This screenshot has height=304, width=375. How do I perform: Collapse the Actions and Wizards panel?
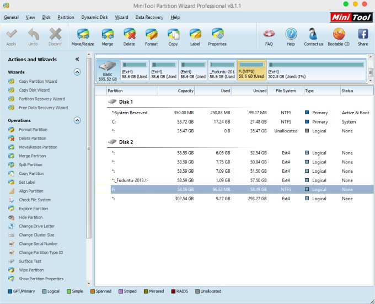(x=77, y=59)
